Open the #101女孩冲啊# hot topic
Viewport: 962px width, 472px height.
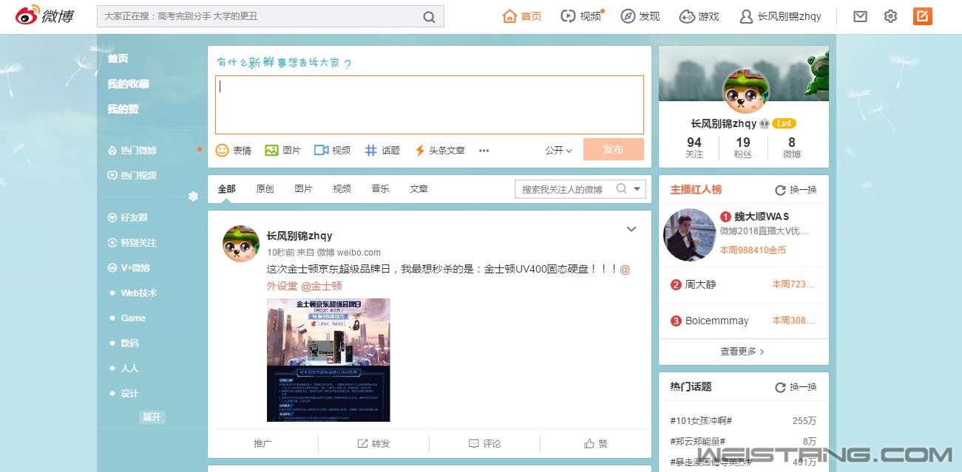(701, 421)
